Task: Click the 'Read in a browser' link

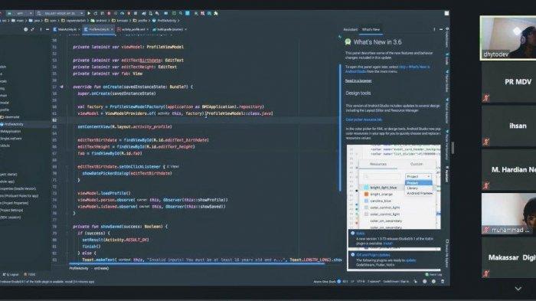Action: [358, 80]
